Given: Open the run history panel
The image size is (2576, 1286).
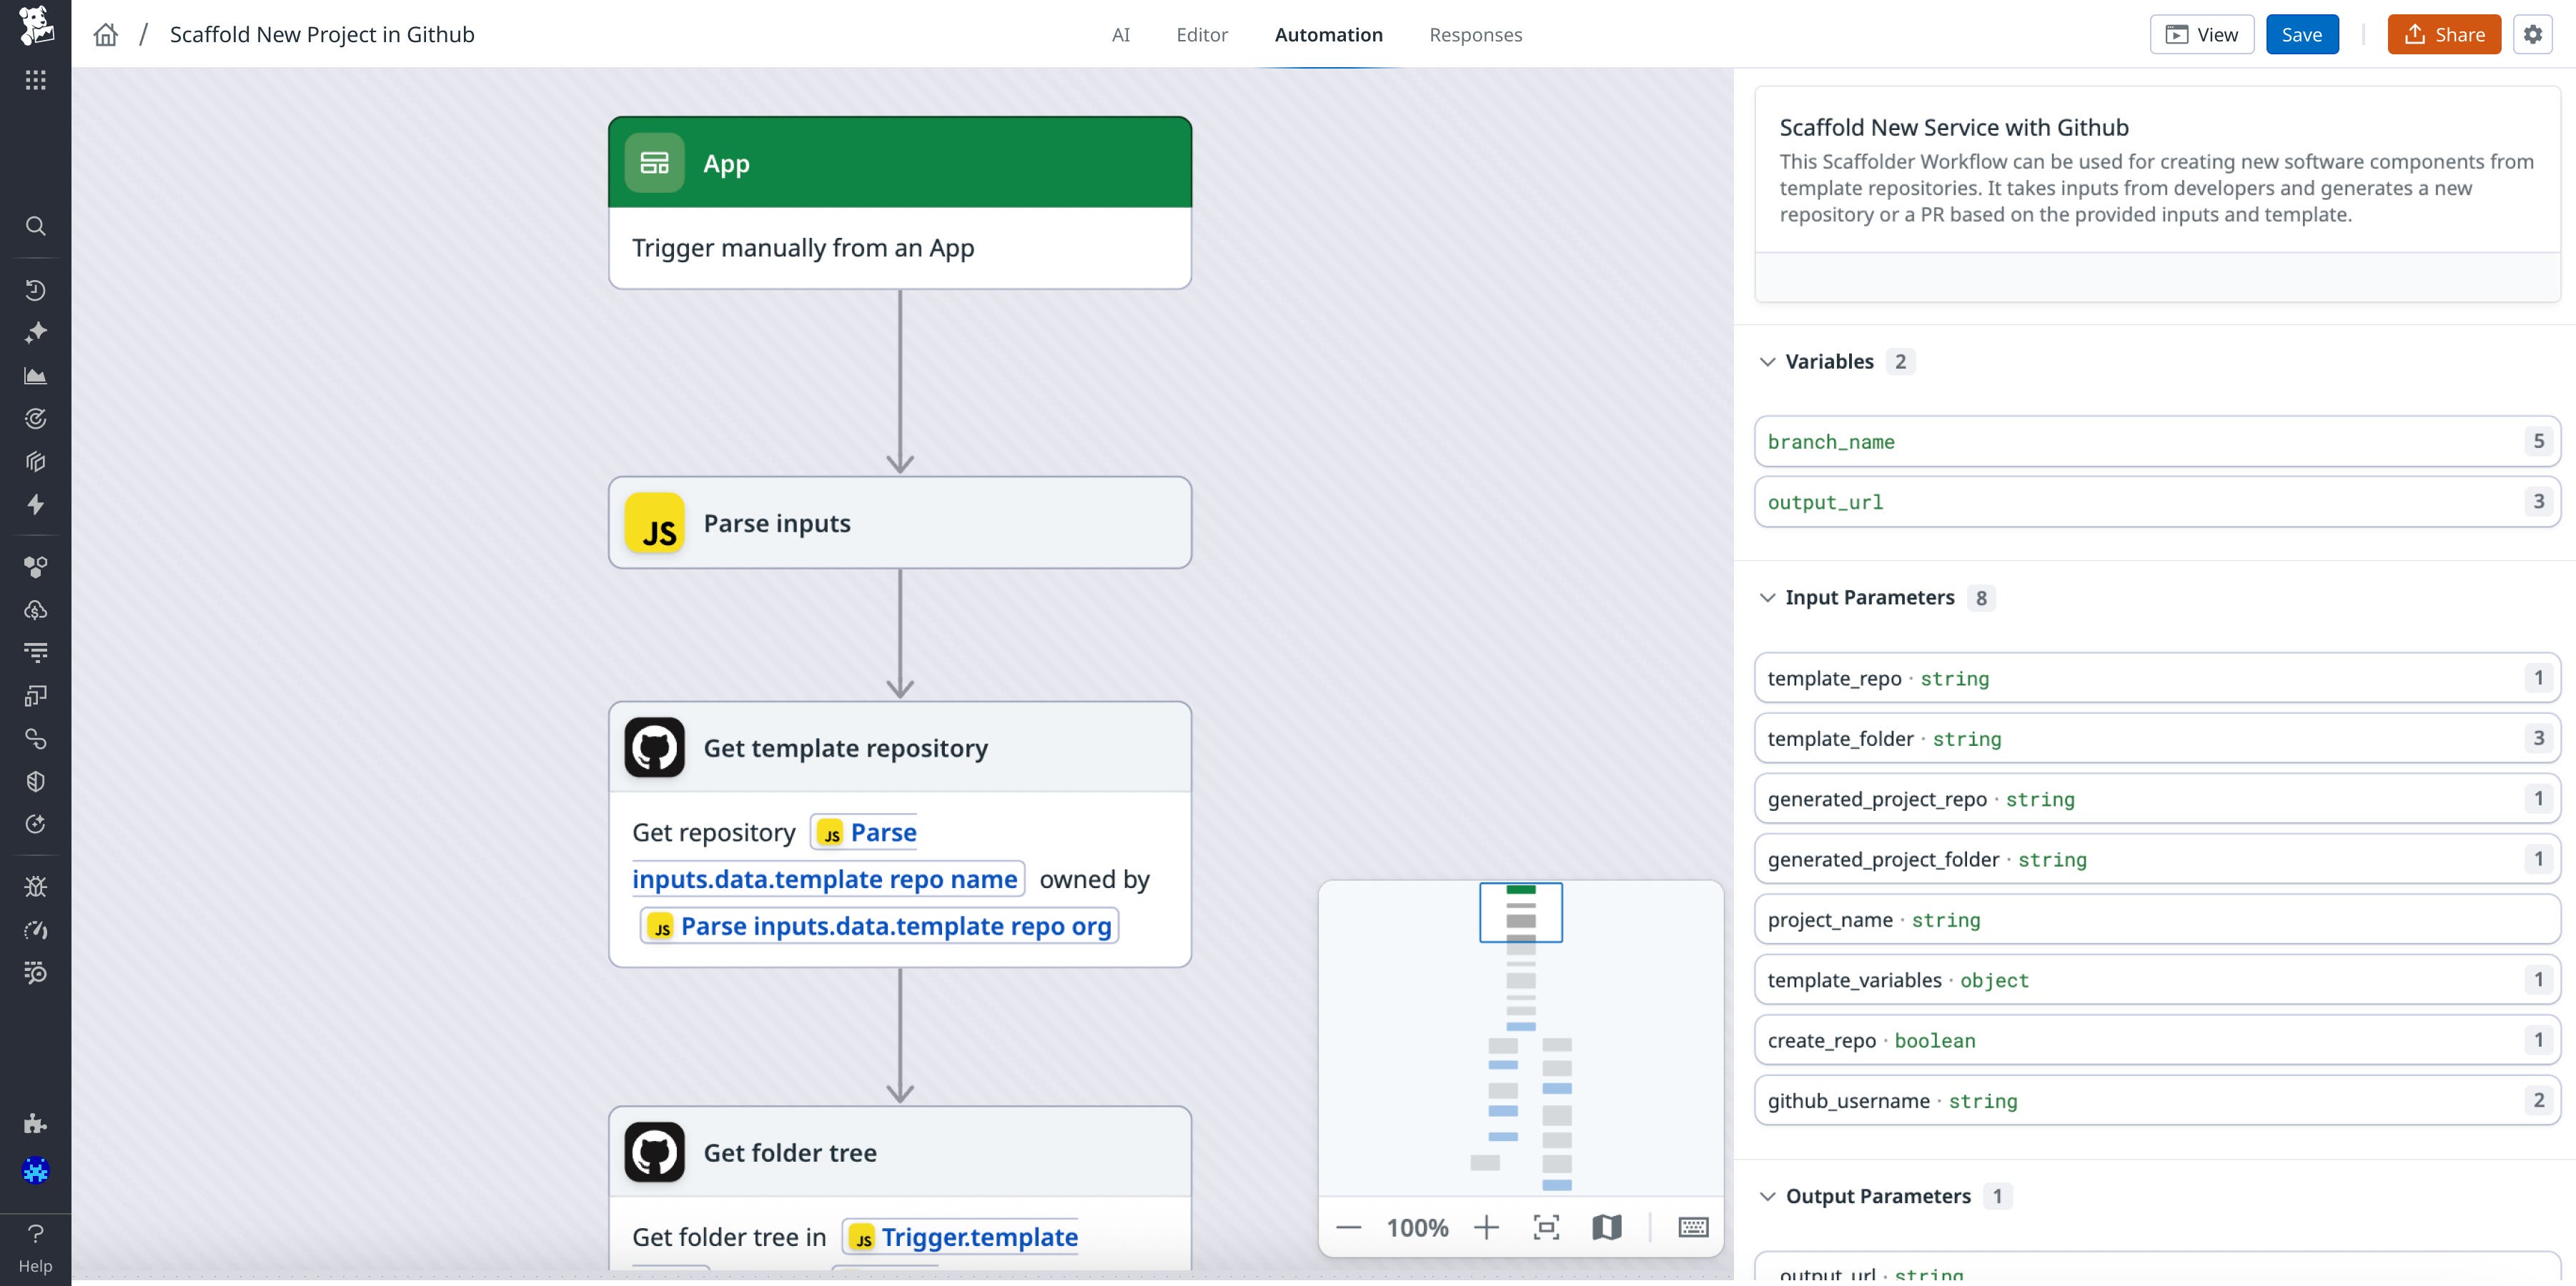Looking at the screenshot, I should pos(36,290).
